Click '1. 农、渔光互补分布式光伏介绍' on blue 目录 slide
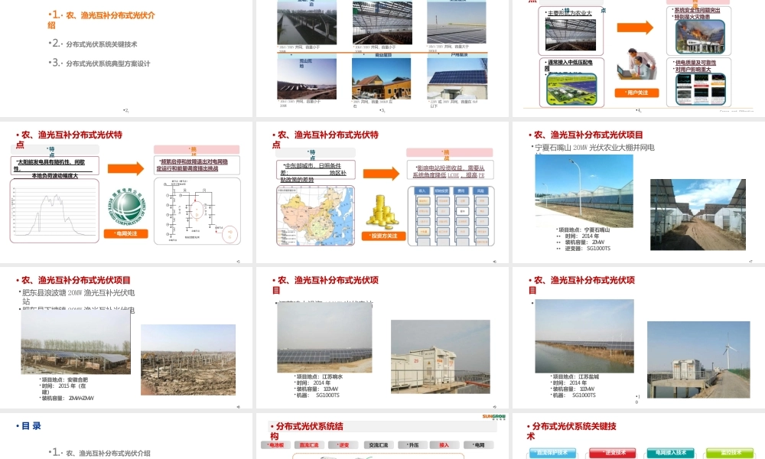The width and height of the screenshot is (765, 459). click(x=99, y=453)
